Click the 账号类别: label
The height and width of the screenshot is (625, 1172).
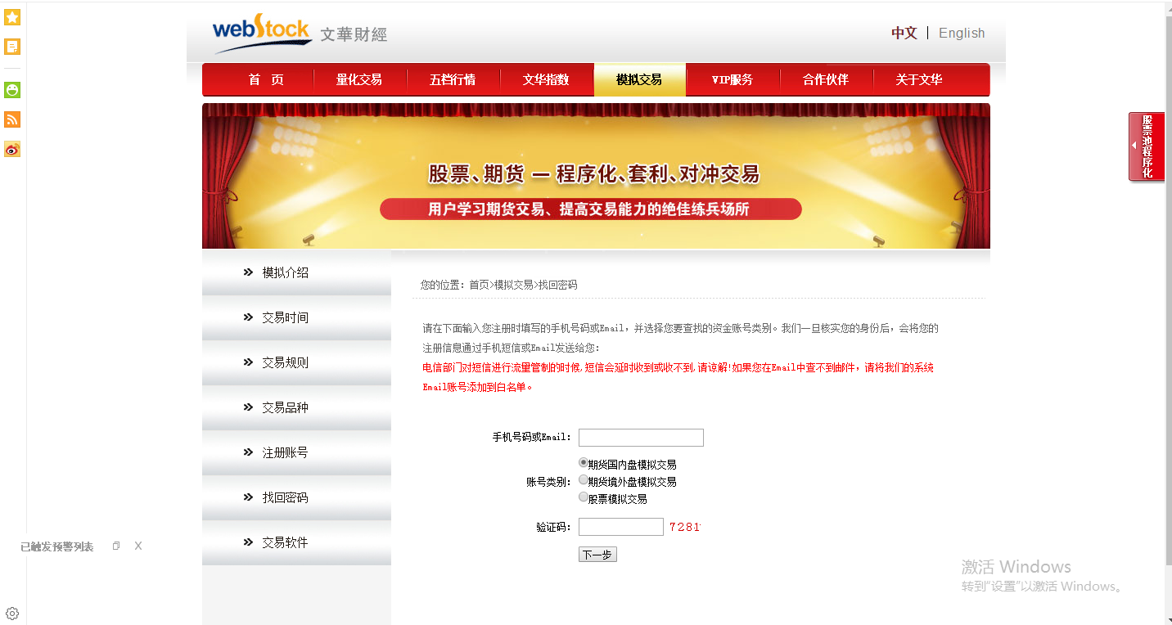tap(549, 482)
